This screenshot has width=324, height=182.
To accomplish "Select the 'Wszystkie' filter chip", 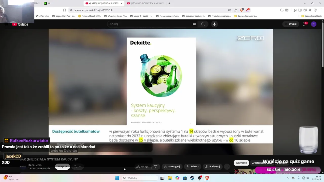I will pyautogui.click(x=241, y=163).
